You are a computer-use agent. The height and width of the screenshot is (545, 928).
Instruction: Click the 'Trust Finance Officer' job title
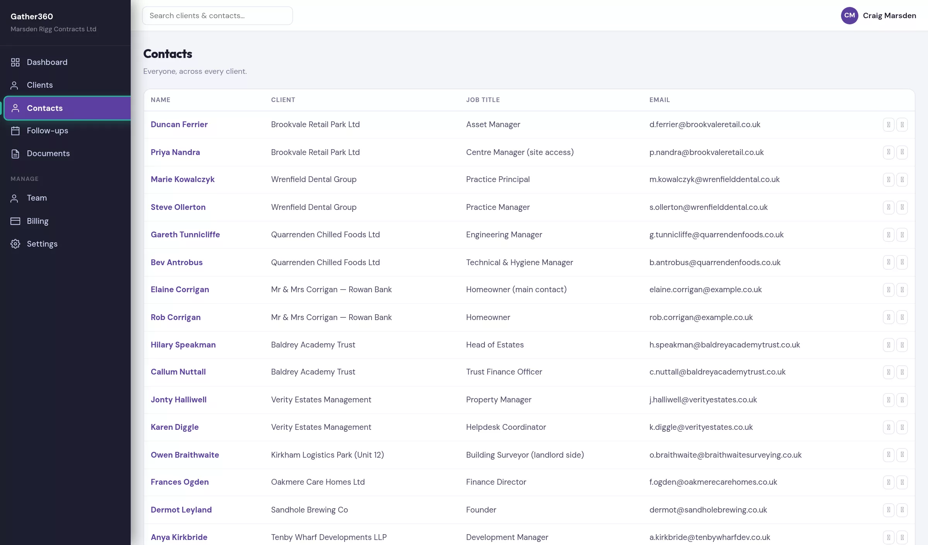(x=504, y=372)
